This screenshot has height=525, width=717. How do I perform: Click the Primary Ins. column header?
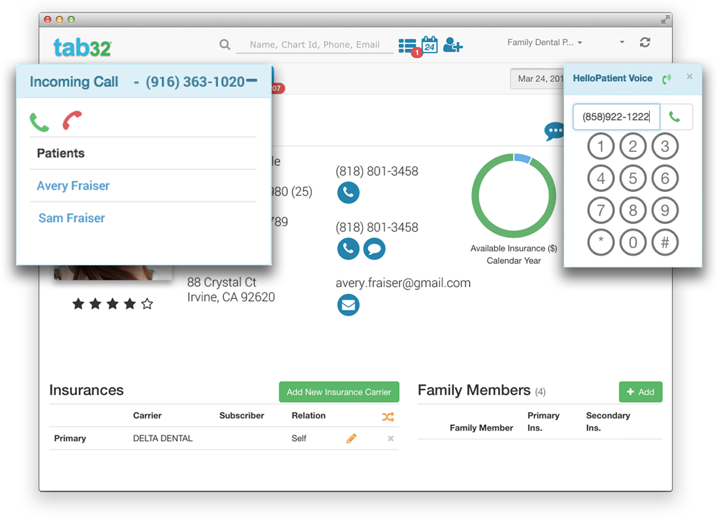coord(543,421)
